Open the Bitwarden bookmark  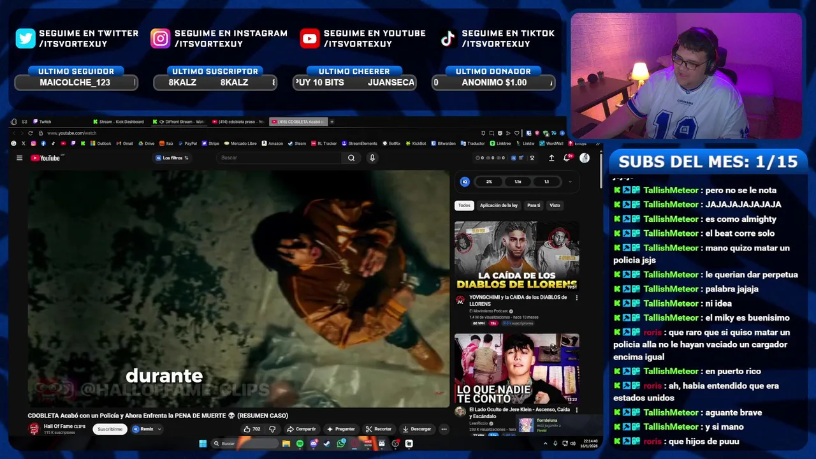[x=444, y=143]
